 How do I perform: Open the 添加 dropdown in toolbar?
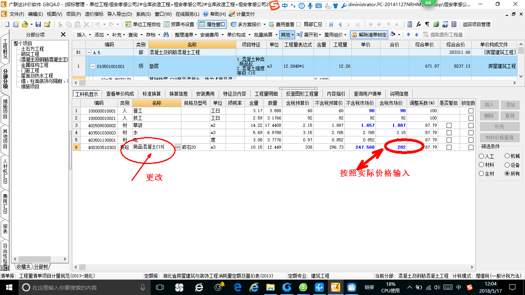(101, 35)
